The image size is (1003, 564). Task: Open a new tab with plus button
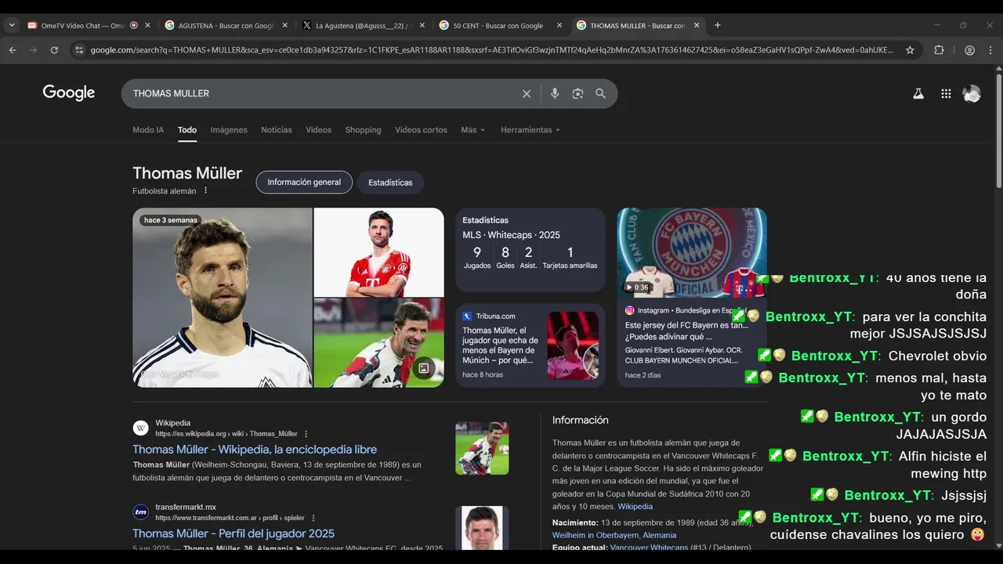coord(717,25)
